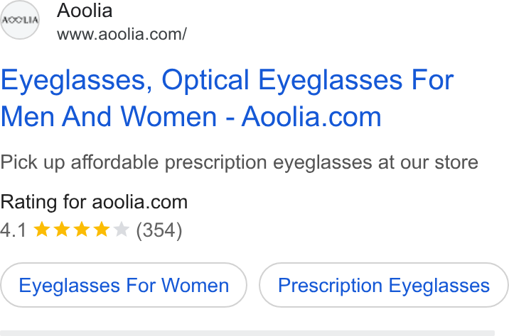
Task: Click the Aoolia site name
Action: [x=85, y=11]
